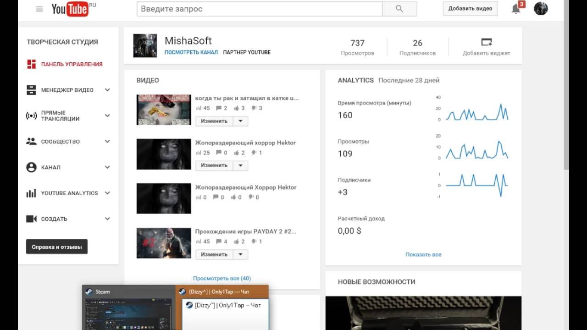Open the account avatar menu
587x330 pixels.
click(541, 8)
